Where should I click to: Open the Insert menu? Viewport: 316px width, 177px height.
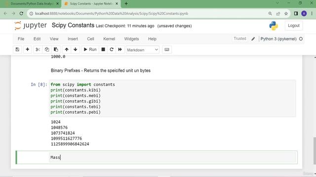(x=73, y=39)
